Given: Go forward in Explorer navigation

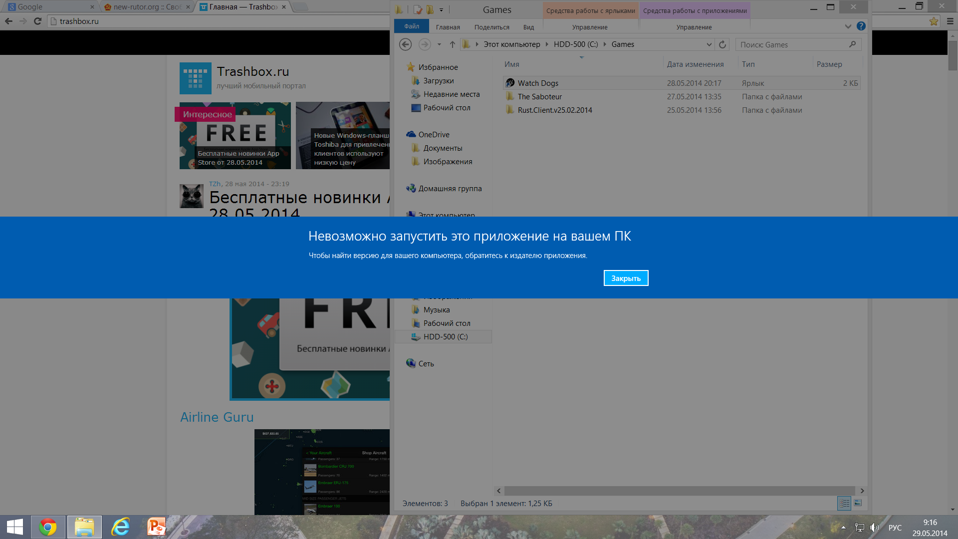Looking at the screenshot, I should 424,44.
